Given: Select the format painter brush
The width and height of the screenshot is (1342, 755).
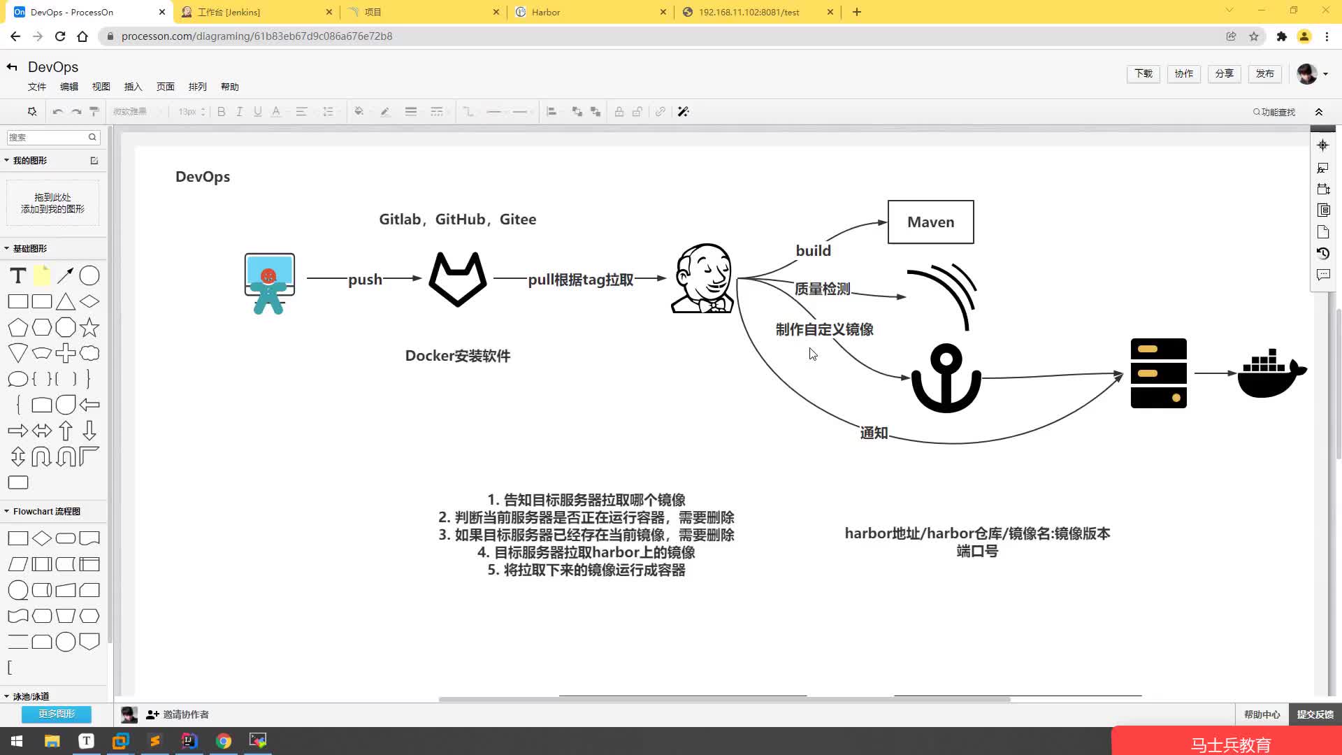Looking at the screenshot, I should pyautogui.click(x=94, y=112).
